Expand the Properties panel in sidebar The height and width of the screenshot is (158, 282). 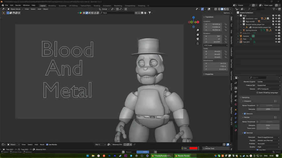click(x=209, y=74)
